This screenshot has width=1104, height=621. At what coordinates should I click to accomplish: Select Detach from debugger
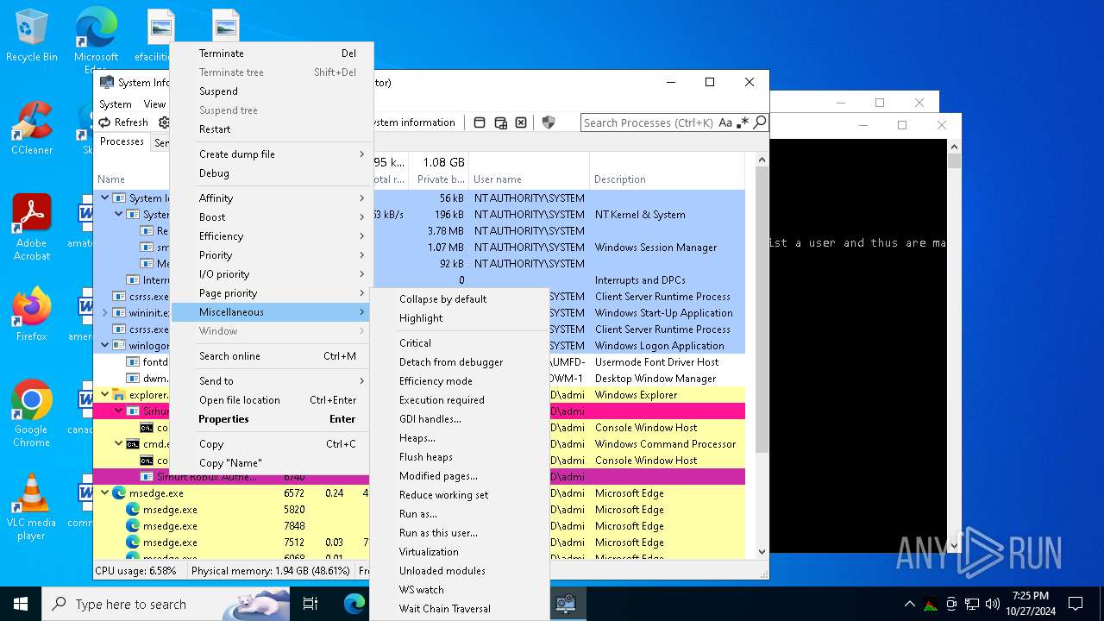click(x=460, y=362)
